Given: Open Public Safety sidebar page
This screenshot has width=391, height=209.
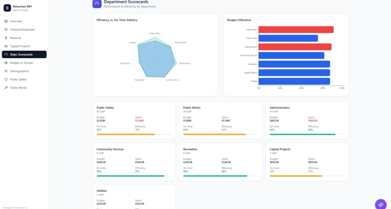Looking at the screenshot, I should pyautogui.click(x=24, y=79).
